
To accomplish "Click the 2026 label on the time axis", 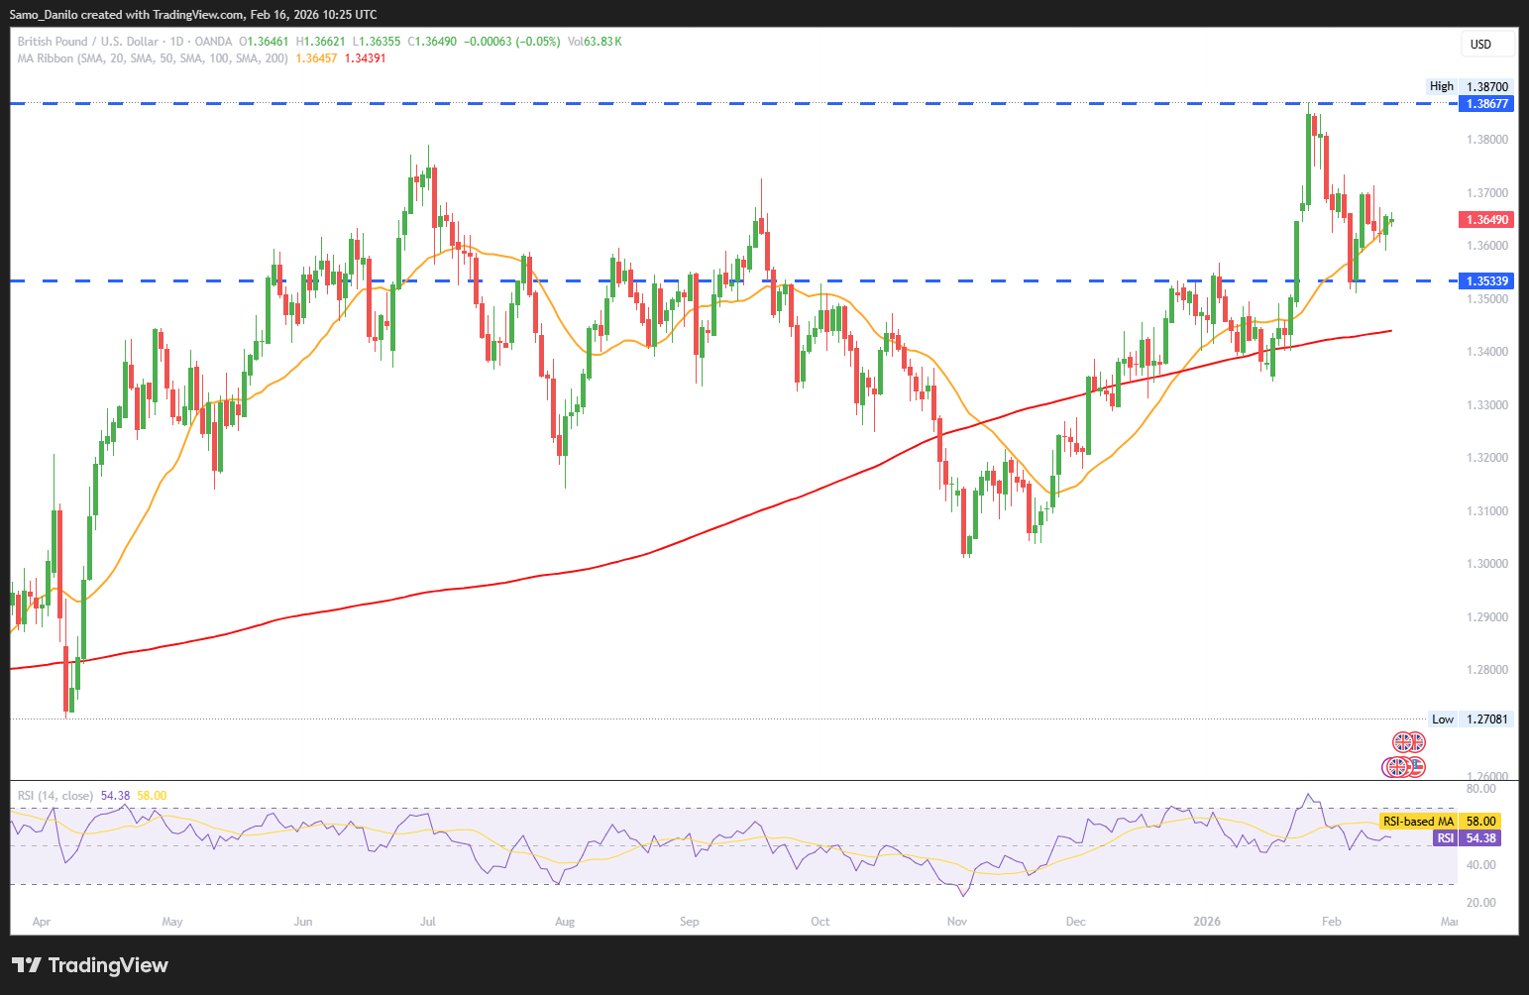I will (1207, 922).
